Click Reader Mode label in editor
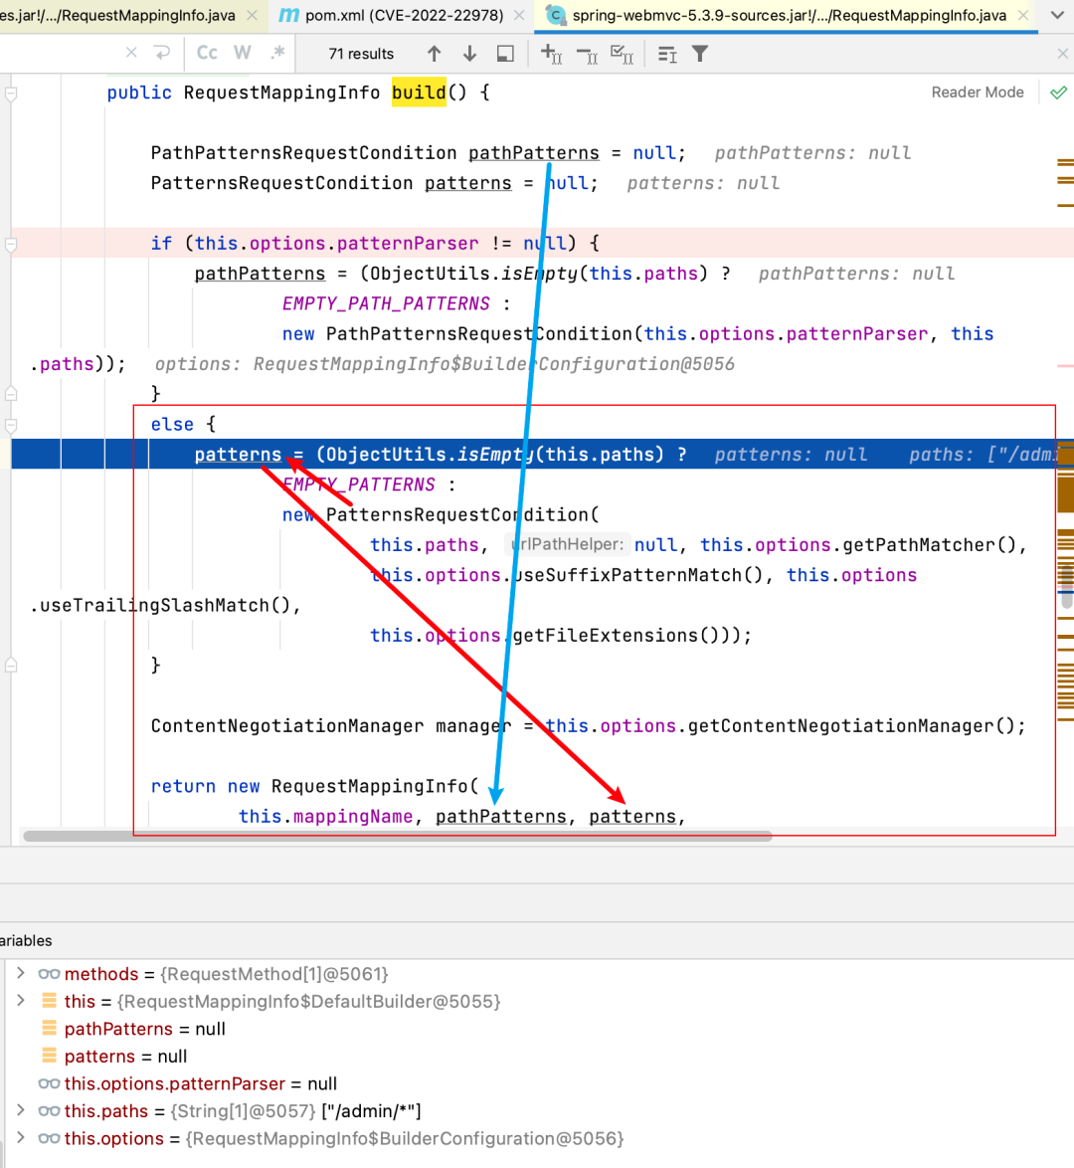Image resolution: width=1074 pixels, height=1168 pixels. click(977, 93)
